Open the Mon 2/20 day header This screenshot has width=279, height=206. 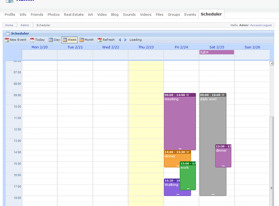pyautogui.click(x=39, y=47)
